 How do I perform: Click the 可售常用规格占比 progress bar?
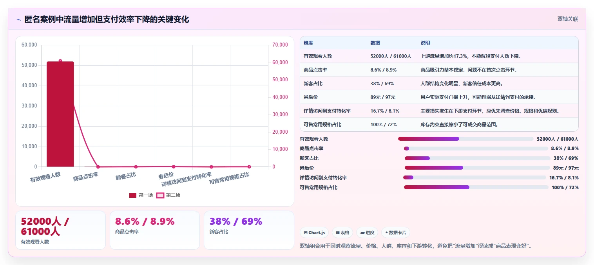tap(476, 187)
